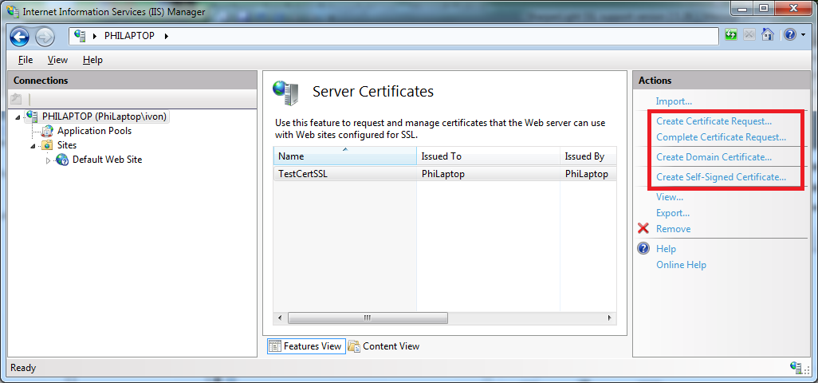Click the status bar network icon
This screenshot has width=818, height=383.
coord(796,367)
